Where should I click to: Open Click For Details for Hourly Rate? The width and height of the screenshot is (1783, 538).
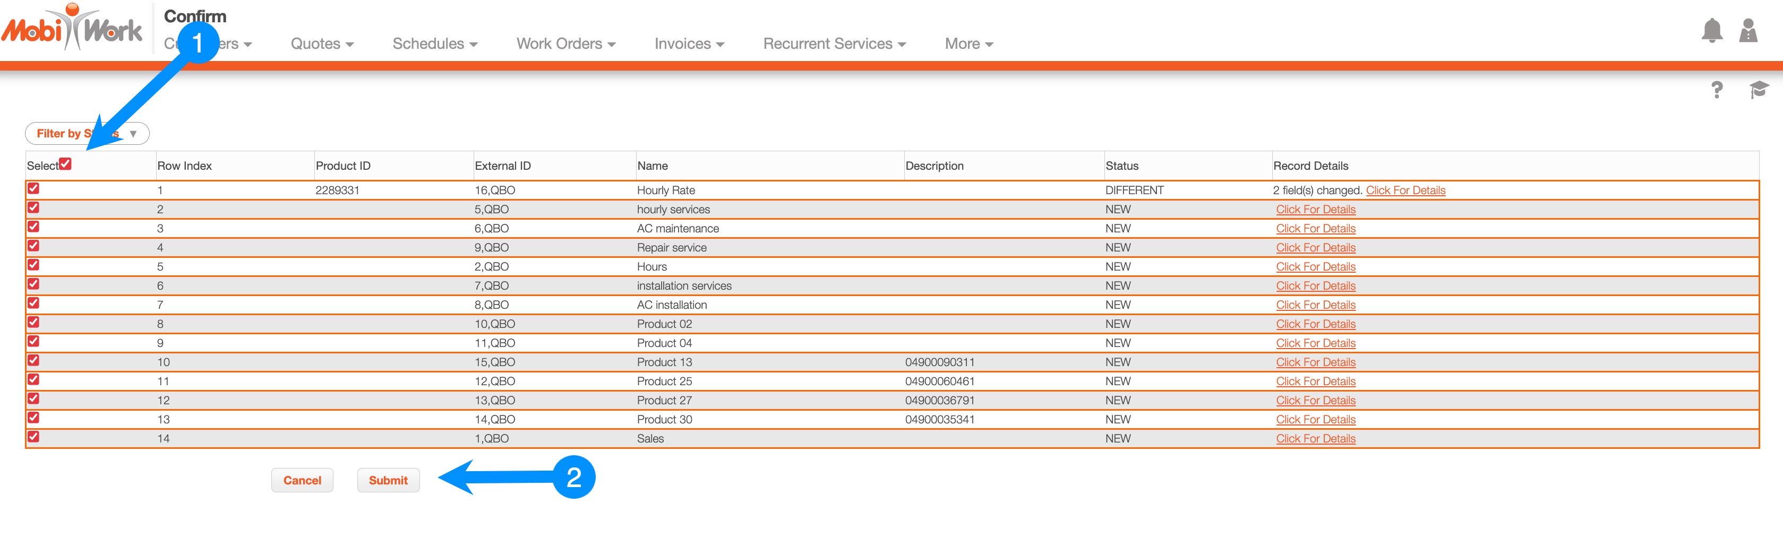coord(1405,190)
